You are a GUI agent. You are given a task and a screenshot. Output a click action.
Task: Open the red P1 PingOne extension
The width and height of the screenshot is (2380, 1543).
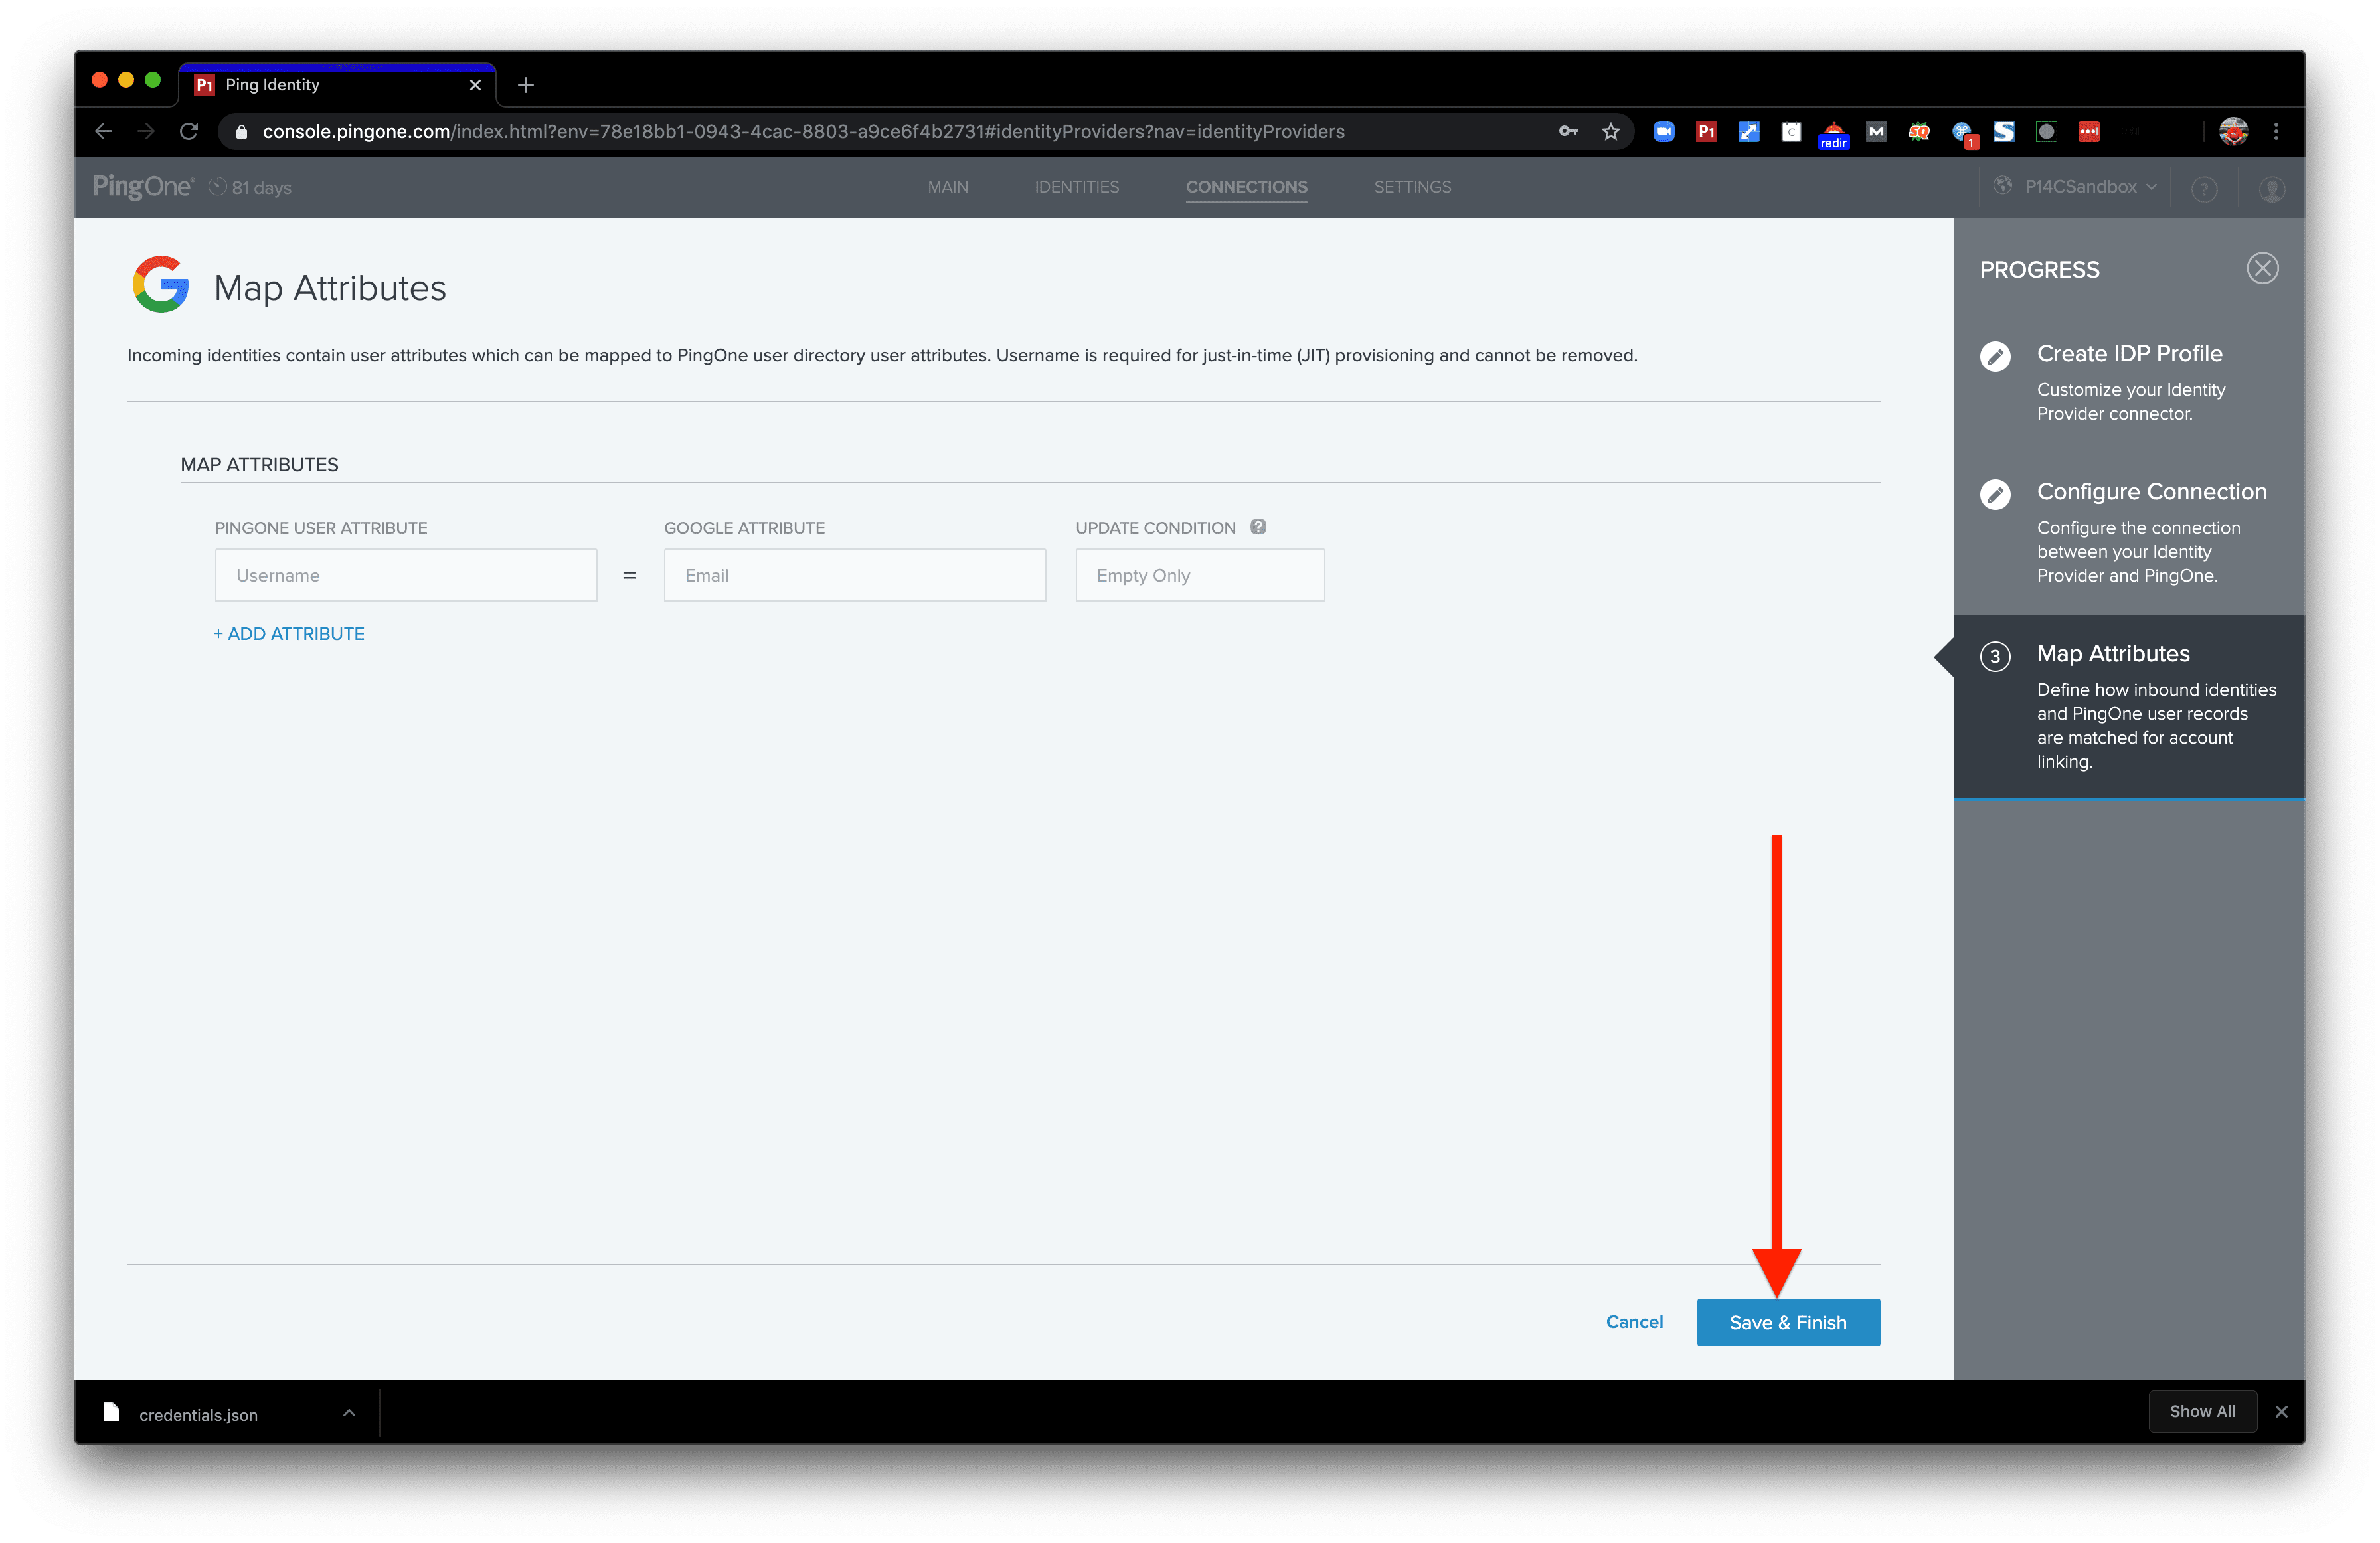coord(1706,132)
